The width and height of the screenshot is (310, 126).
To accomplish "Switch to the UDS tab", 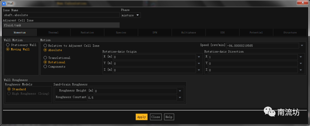I will pyautogui.click(x=222, y=32).
